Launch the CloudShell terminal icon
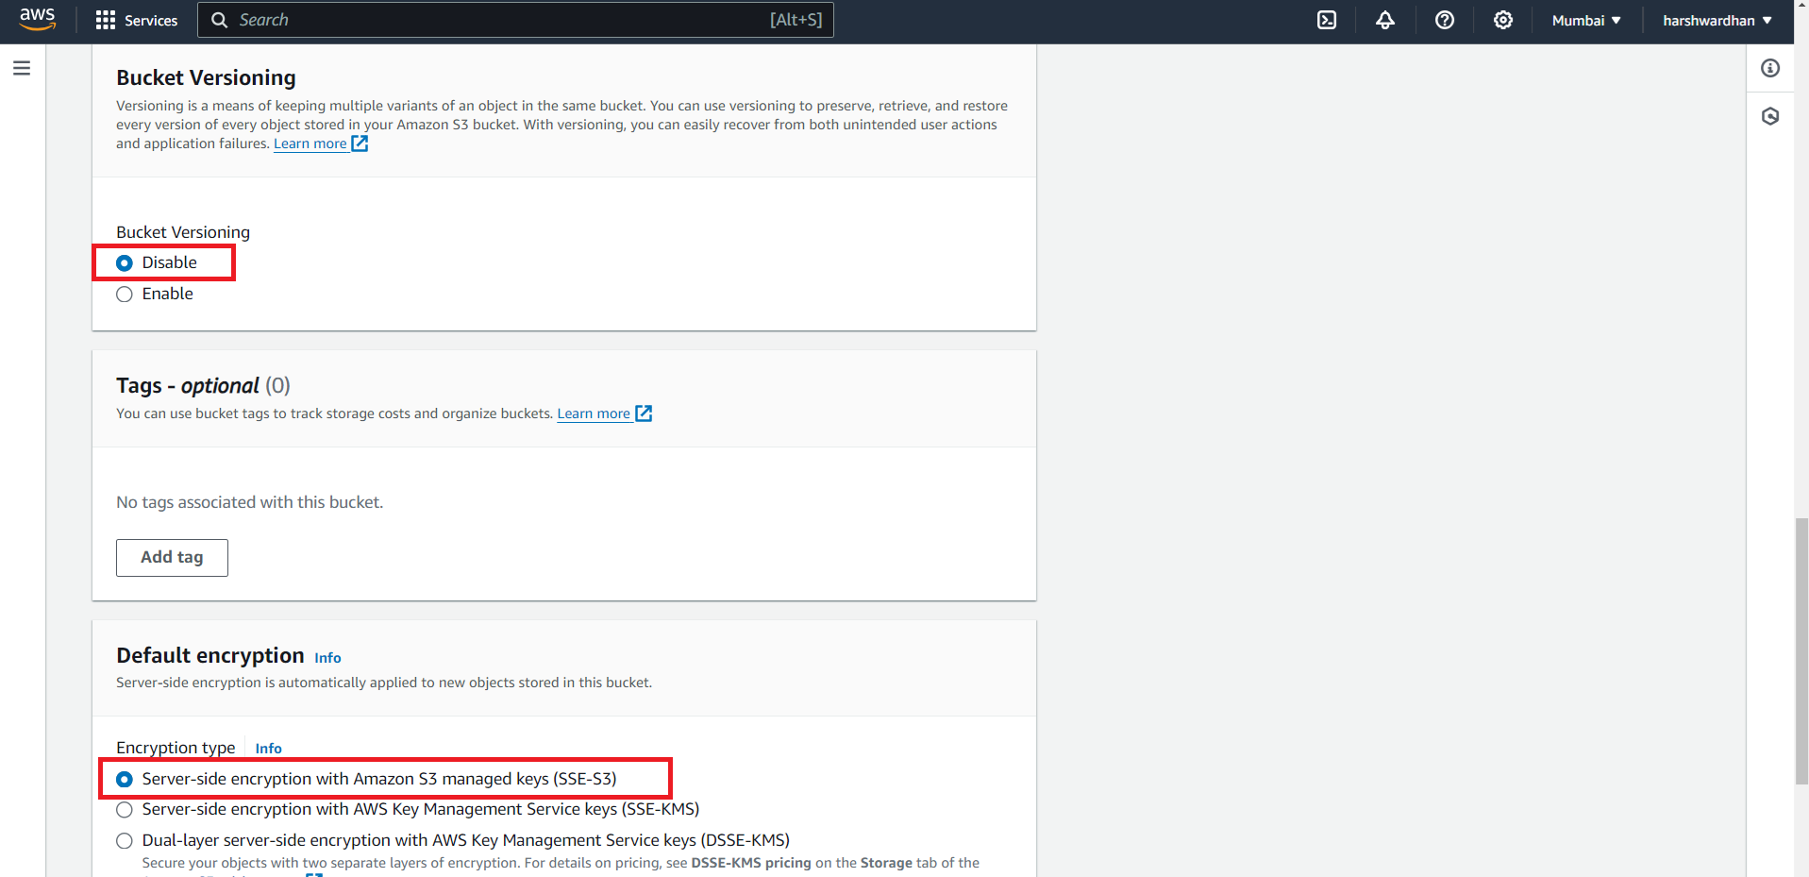The height and width of the screenshot is (877, 1809). tap(1327, 20)
